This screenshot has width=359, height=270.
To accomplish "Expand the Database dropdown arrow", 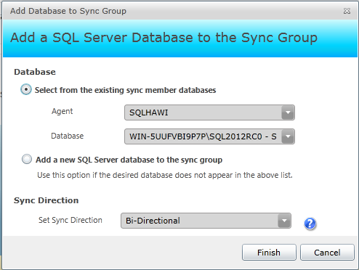I will [x=288, y=136].
